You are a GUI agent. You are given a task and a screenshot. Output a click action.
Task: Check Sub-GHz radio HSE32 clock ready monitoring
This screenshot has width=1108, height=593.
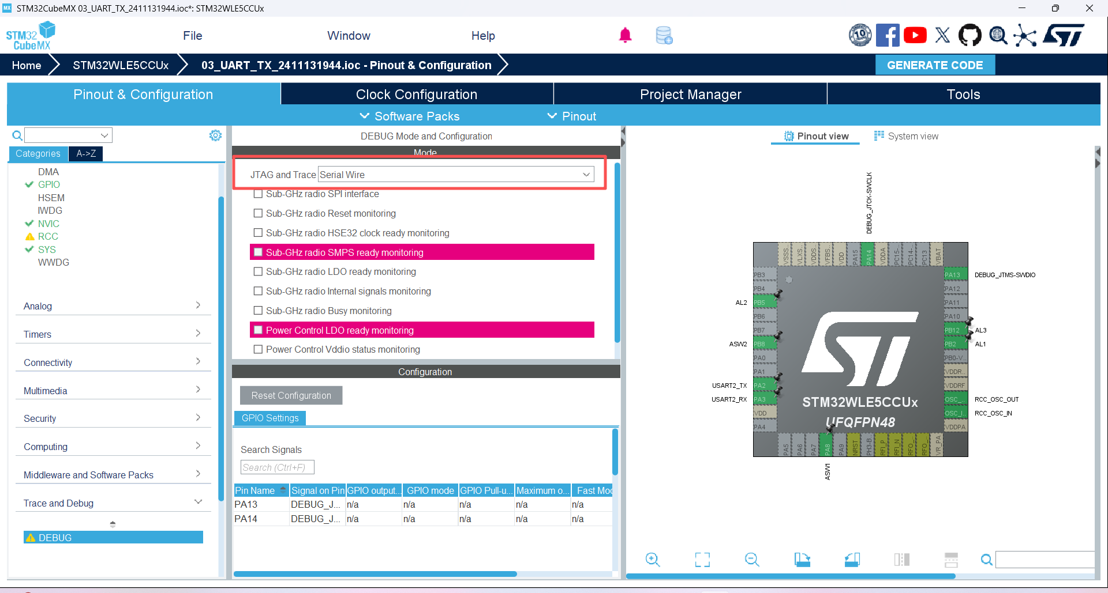click(258, 233)
